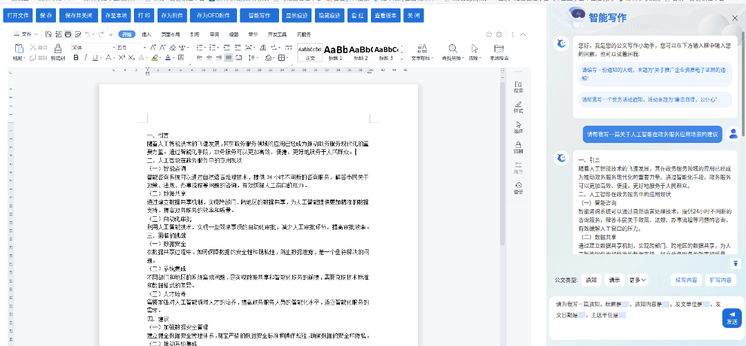Image resolution: width=746 pixels, height=346 pixels.
Task: Apply subscript X₂ formatting
Action: tap(131, 57)
